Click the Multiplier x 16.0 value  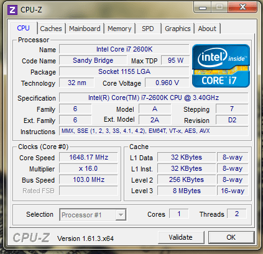point(88,168)
